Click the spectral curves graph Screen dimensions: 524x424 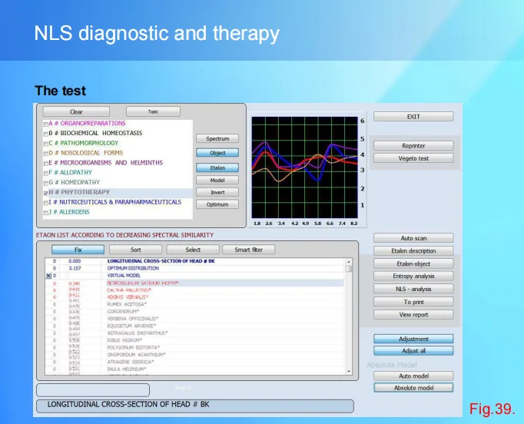pyautogui.click(x=304, y=167)
